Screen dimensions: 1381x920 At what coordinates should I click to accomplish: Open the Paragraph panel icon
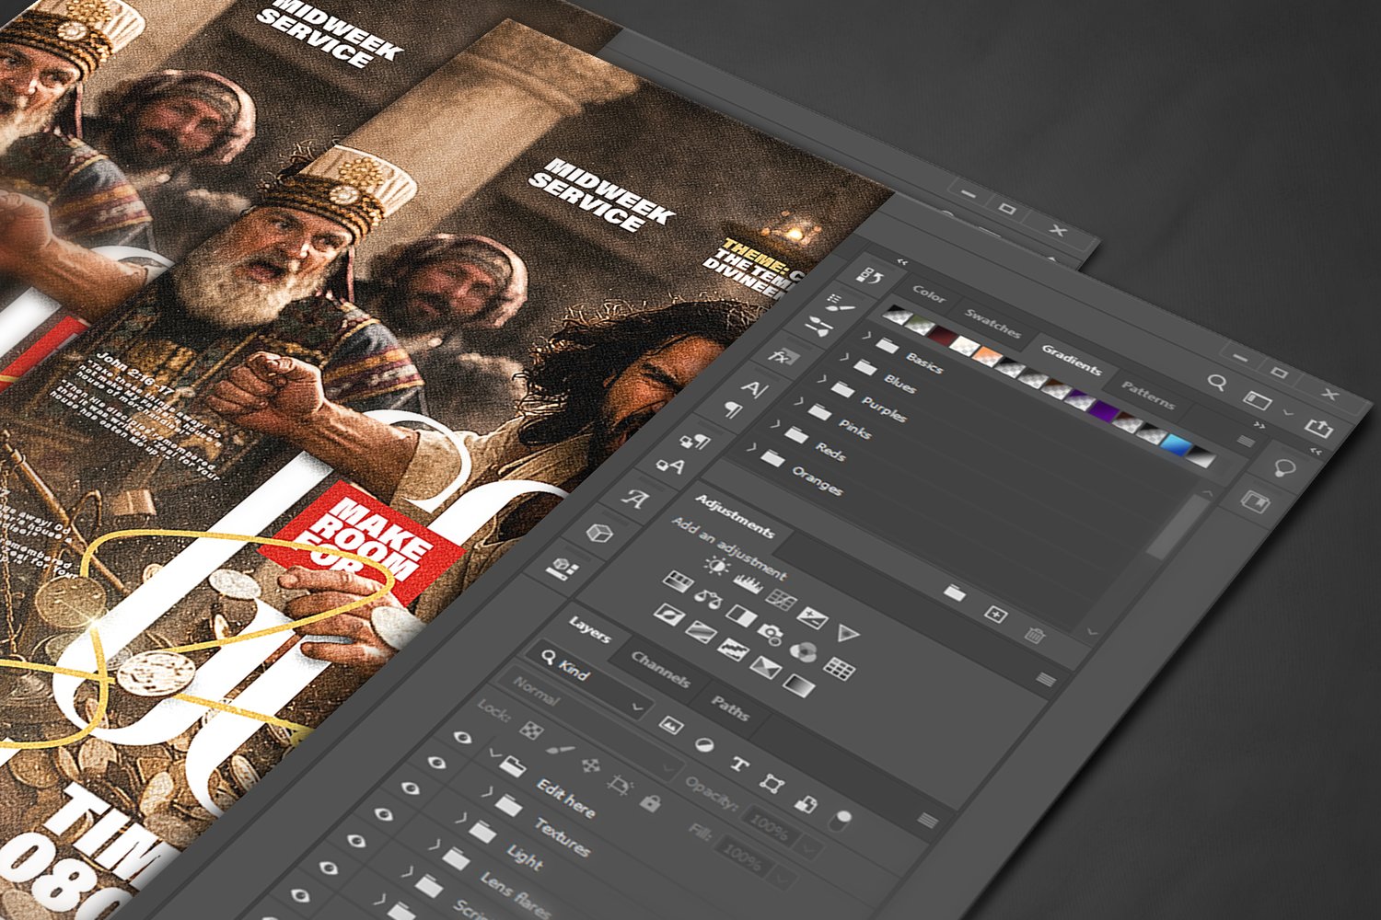tap(733, 408)
